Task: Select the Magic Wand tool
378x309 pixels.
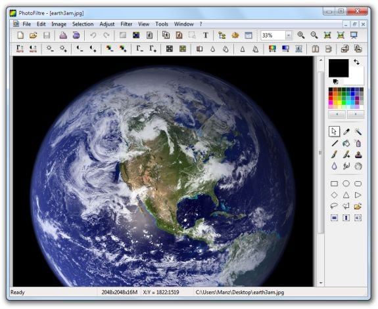Action: pyautogui.click(x=358, y=132)
